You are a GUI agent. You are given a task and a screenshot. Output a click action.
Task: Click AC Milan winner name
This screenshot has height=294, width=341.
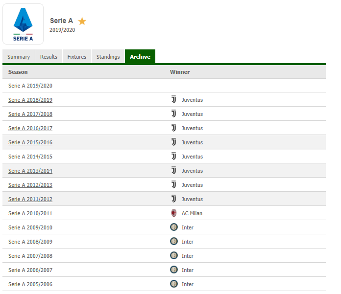[x=192, y=213]
